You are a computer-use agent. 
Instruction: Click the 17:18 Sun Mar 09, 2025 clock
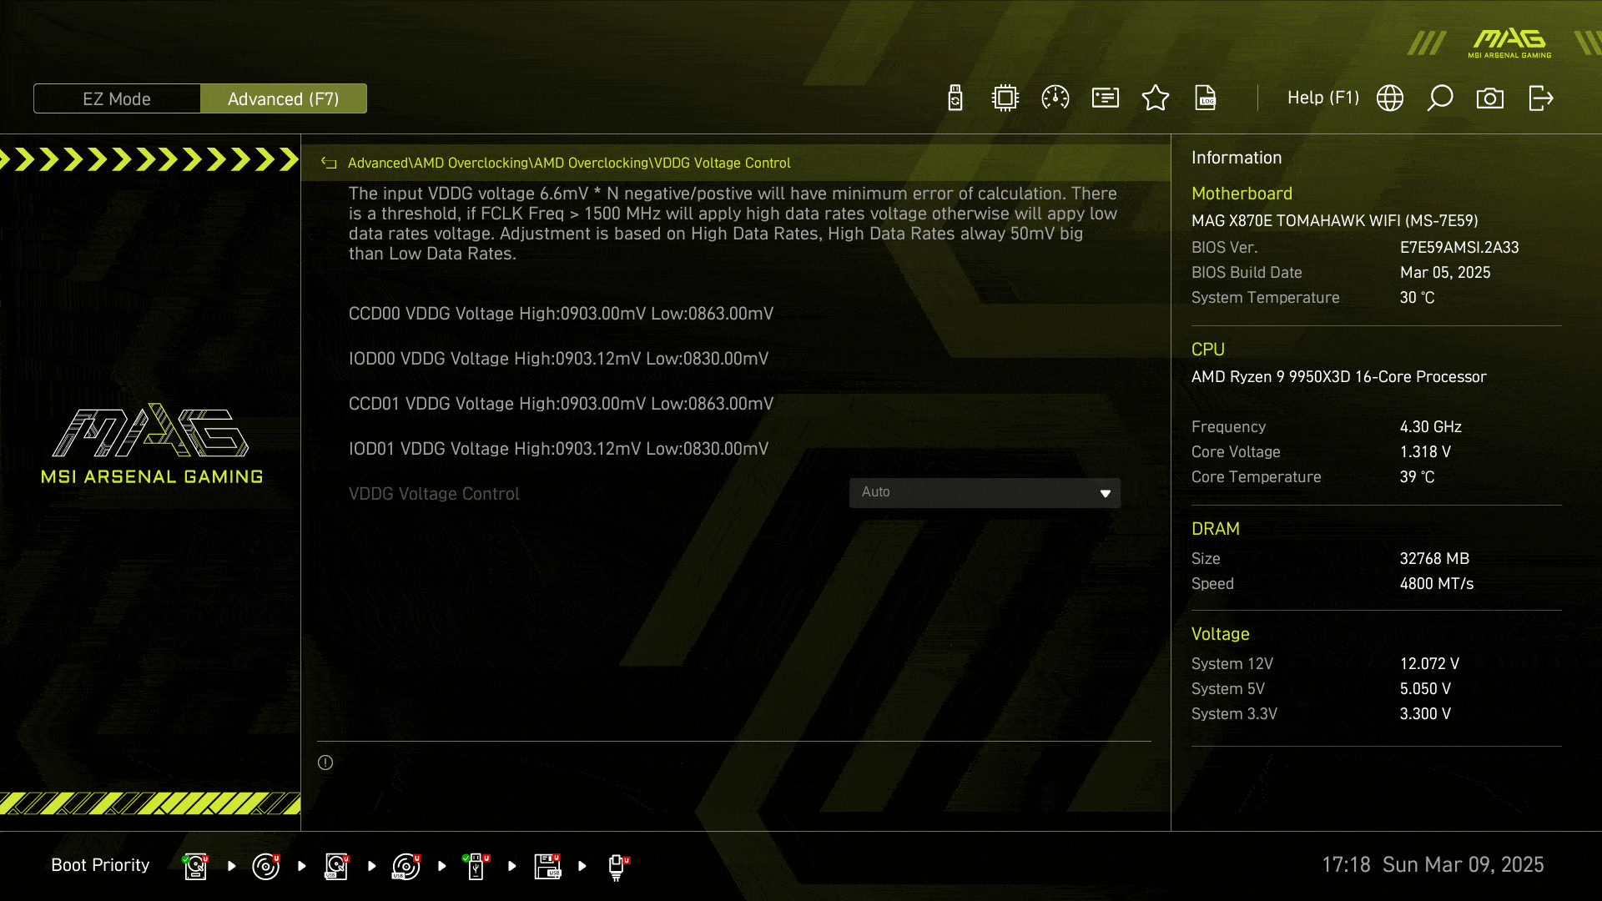1433,865
